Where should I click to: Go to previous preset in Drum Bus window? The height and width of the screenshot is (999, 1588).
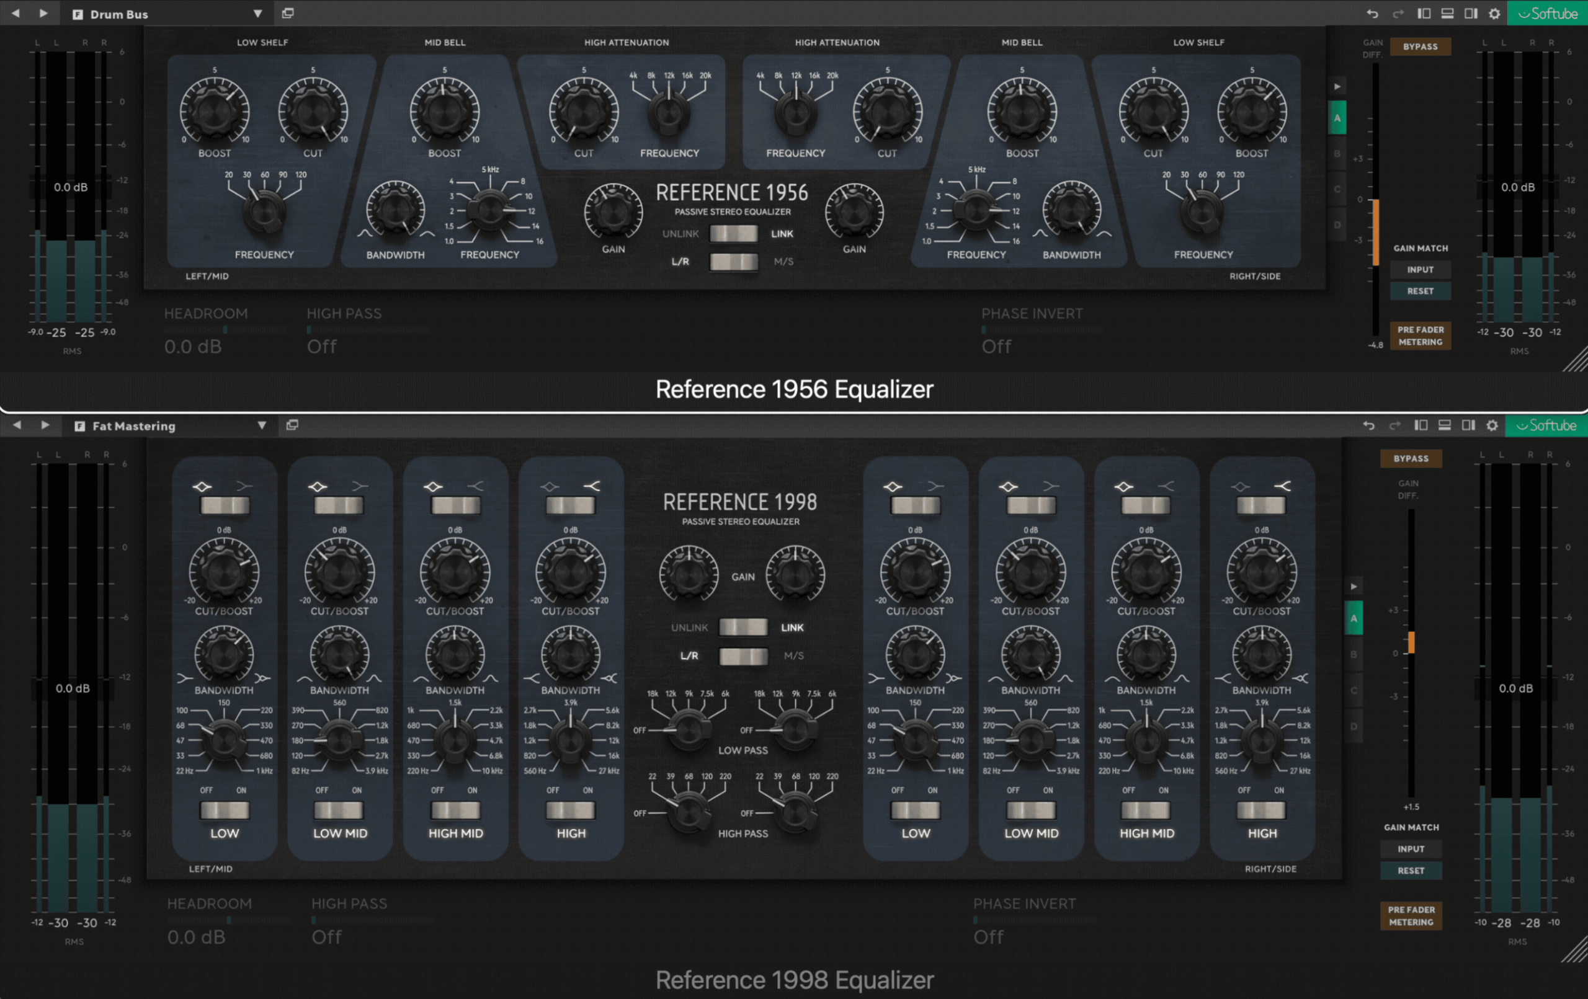14,13
